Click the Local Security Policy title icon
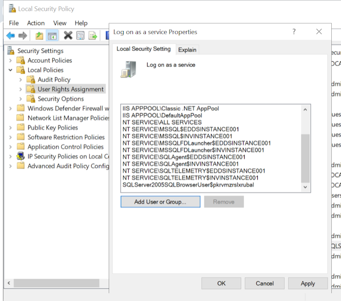This screenshot has width=341, height=301. [12, 9]
